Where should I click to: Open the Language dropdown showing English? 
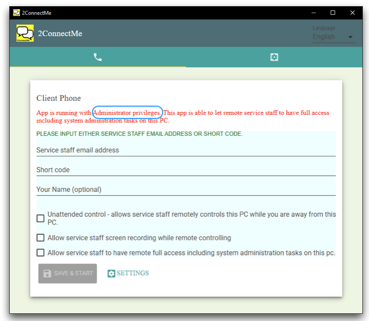pos(334,37)
